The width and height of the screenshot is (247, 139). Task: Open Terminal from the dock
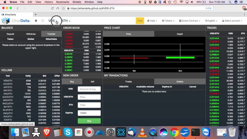196,132
